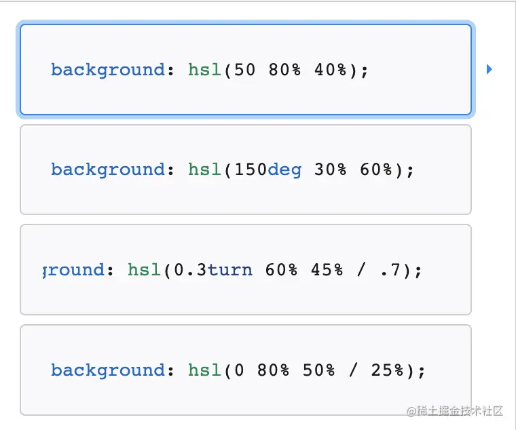516x430 pixels.
Task: Click the 45% lightness value
Action: 327,270
